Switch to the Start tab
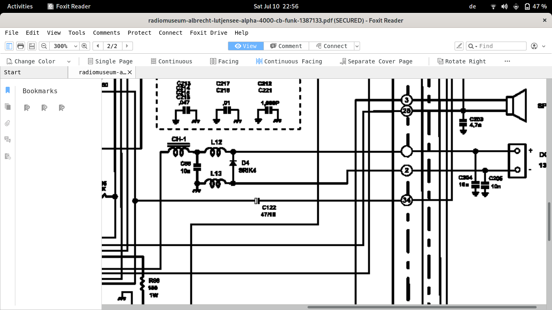 tap(13, 72)
